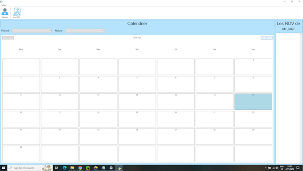This screenshot has height=171, width=303.
Task: Select June 2 day cell
Action: click(x=21, y=84)
